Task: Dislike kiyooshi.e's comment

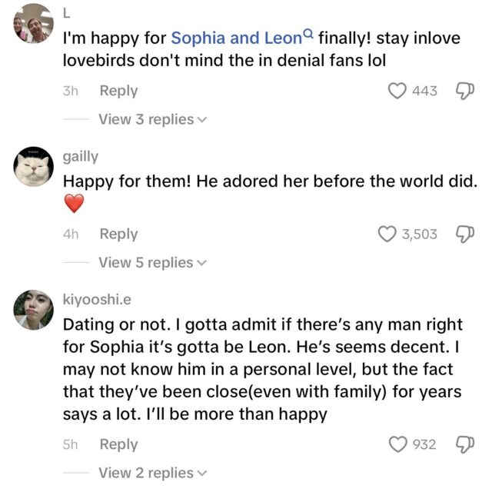Action: pyautogui.click(x=465, y=444)
